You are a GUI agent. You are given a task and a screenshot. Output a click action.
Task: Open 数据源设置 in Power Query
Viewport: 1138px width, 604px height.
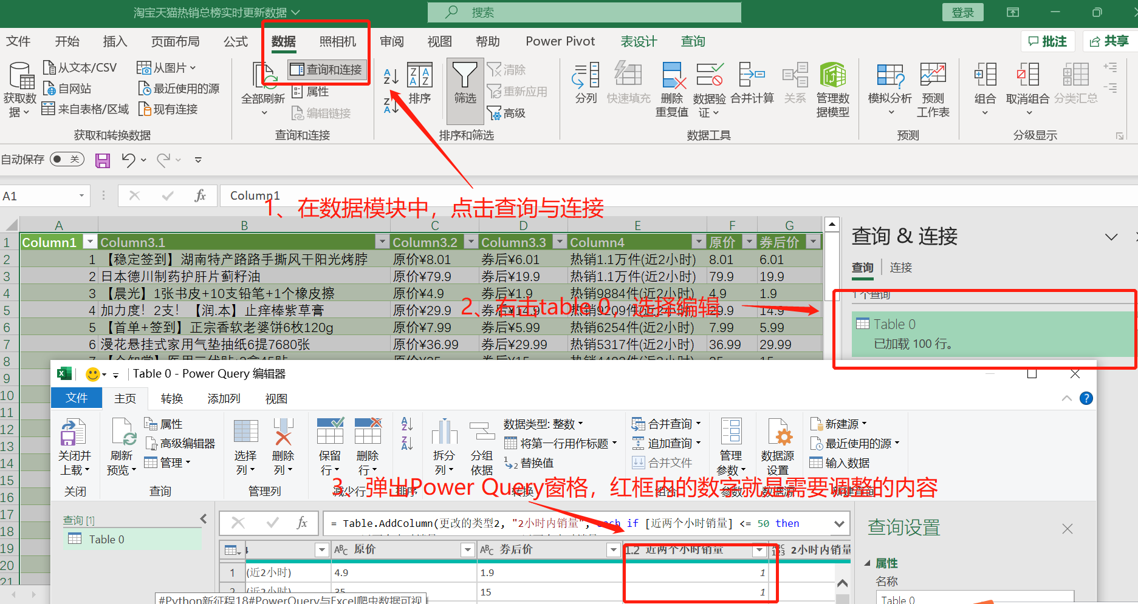click(x=778, y=448)
